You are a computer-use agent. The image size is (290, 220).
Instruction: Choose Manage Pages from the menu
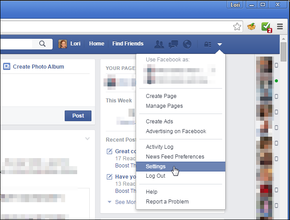(x=164, y=106)
